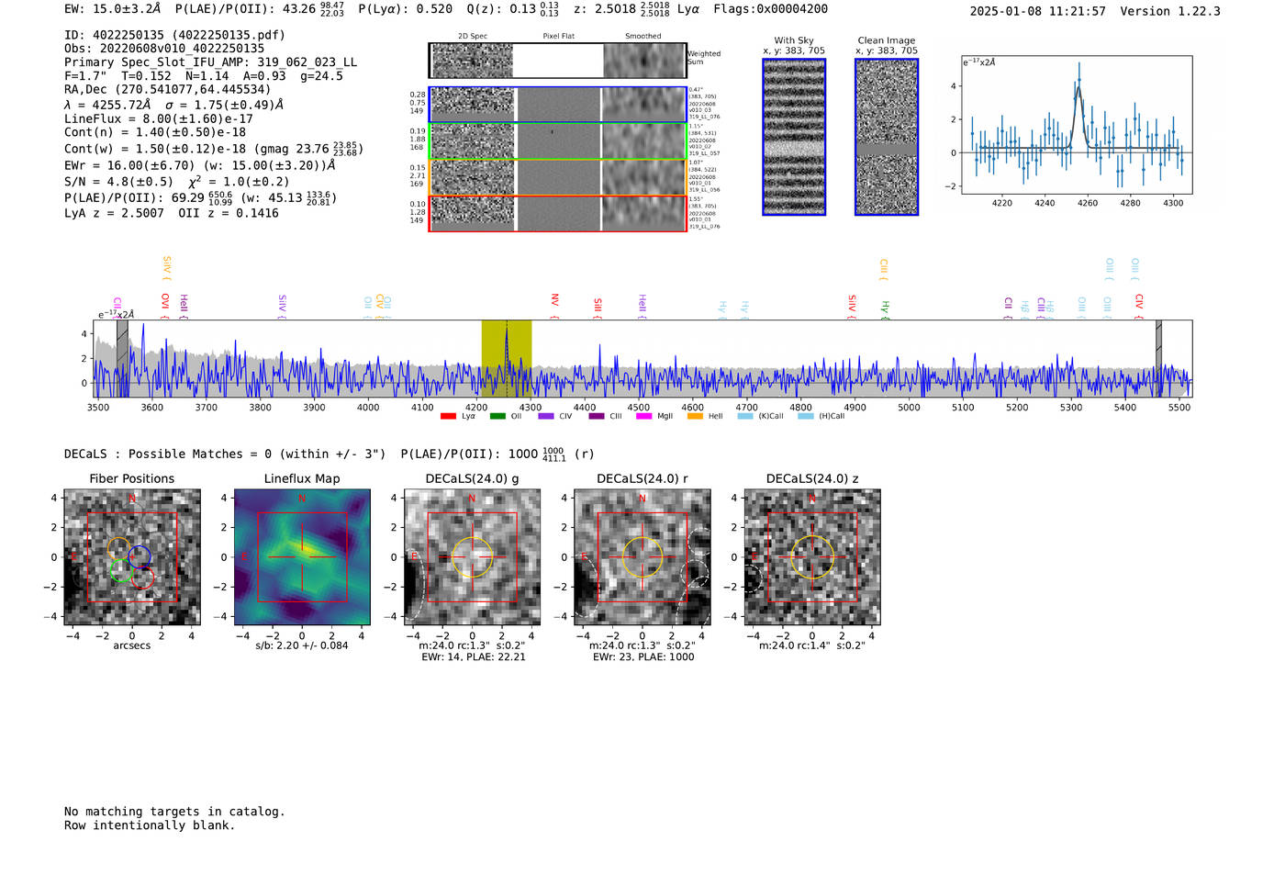1285x875 pixels.
Task: Click the dark purple CIII legend swatch
Action: (x=597, y=416)
